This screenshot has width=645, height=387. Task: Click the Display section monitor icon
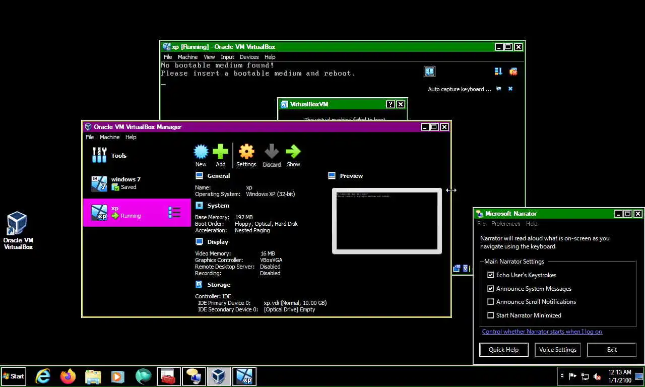click(199, 242)
